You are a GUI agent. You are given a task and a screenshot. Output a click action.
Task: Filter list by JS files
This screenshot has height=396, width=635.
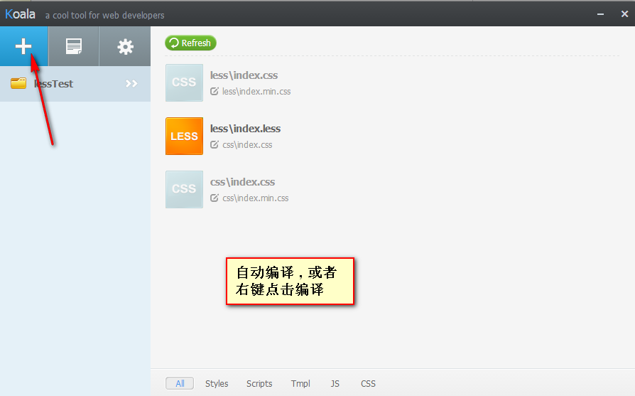pos(335,383)
